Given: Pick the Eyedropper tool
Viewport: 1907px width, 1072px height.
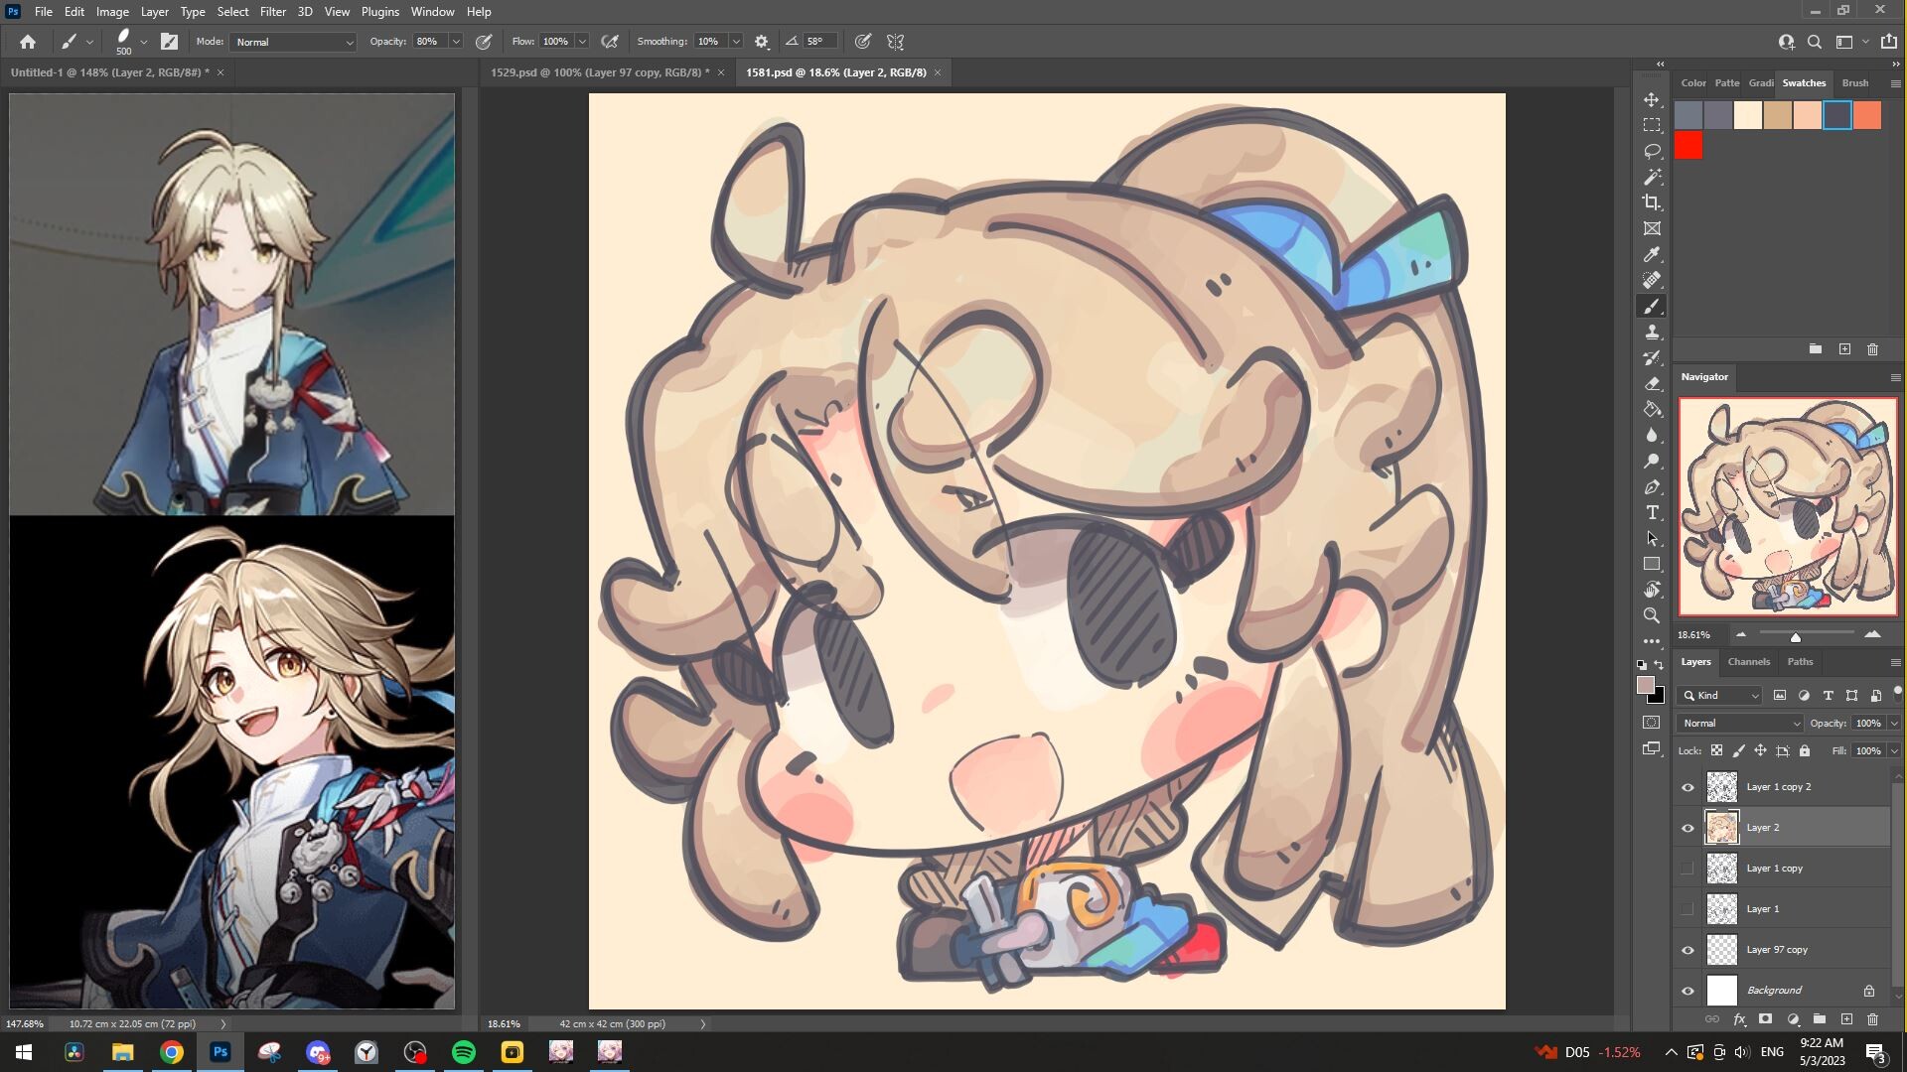Looking at the screenshot, I should click(1652, 254).
